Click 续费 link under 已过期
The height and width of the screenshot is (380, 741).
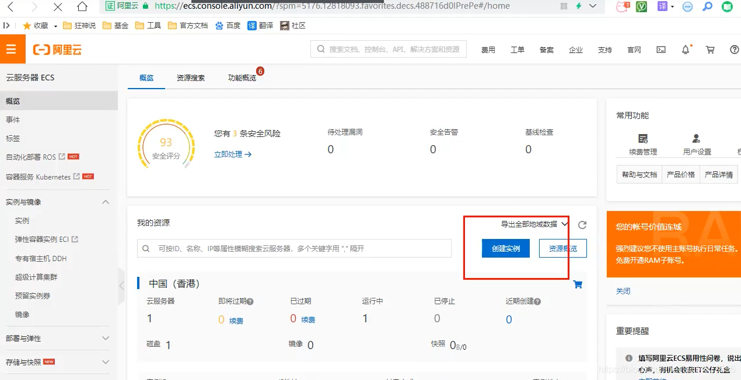(x=308, y=320)
